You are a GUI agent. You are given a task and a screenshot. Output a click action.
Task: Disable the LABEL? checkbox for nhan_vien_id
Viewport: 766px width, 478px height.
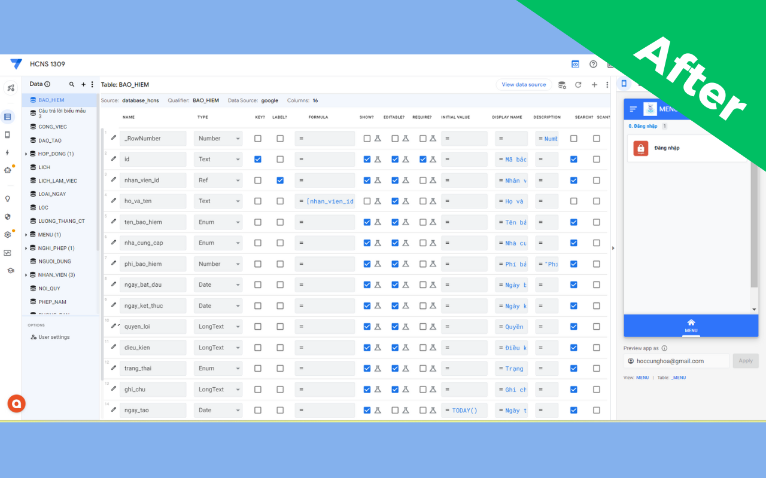pos(280,180)
